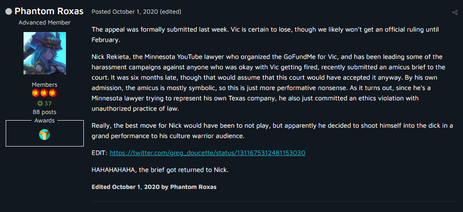This screenshot has height=212, width=463.
Task: Click the paragraph mentioning Nick Rekieta
Action: click(268, 82)
